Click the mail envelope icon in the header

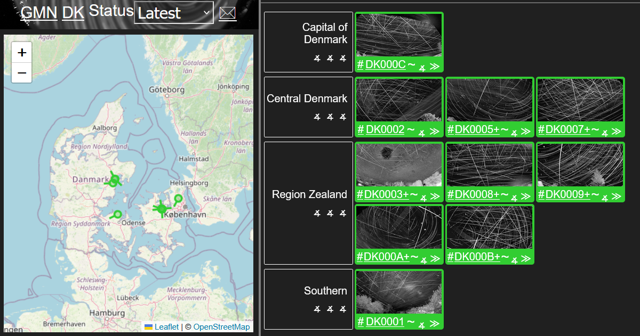[227, 13]
